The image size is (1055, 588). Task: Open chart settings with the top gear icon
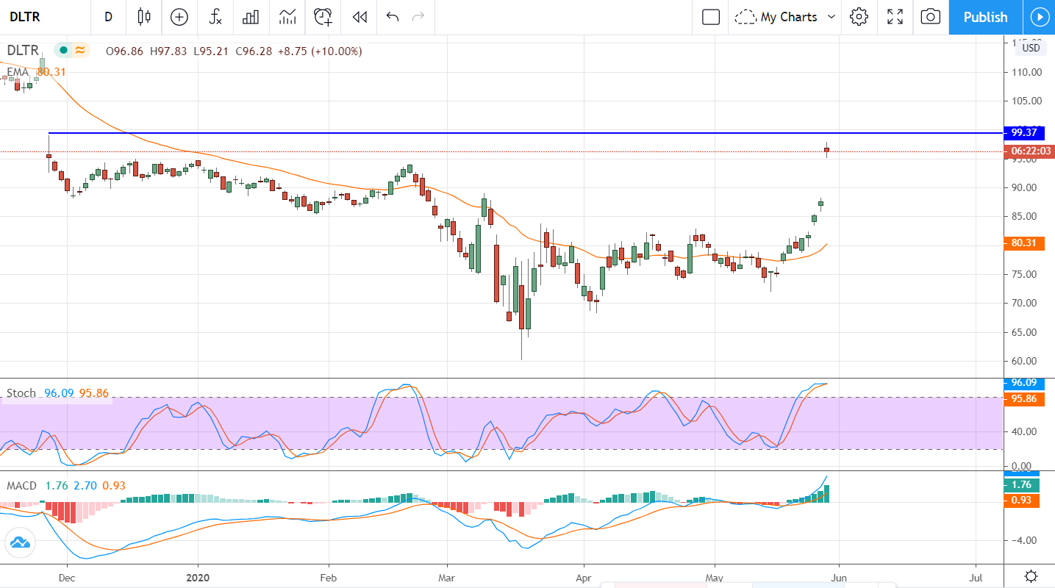(x=859, y=17)
